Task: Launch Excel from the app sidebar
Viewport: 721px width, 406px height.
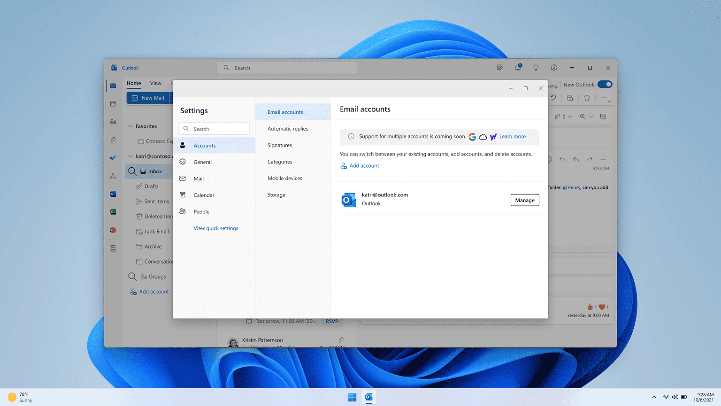Action: (x=113, y=211)
